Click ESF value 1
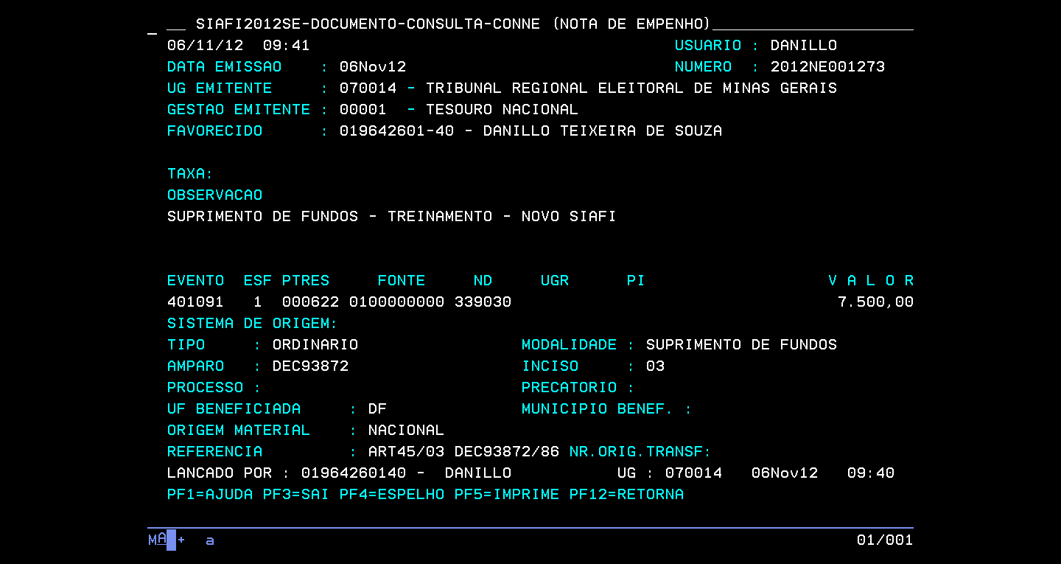This screenshot has width=1061, height=564. 257,302
